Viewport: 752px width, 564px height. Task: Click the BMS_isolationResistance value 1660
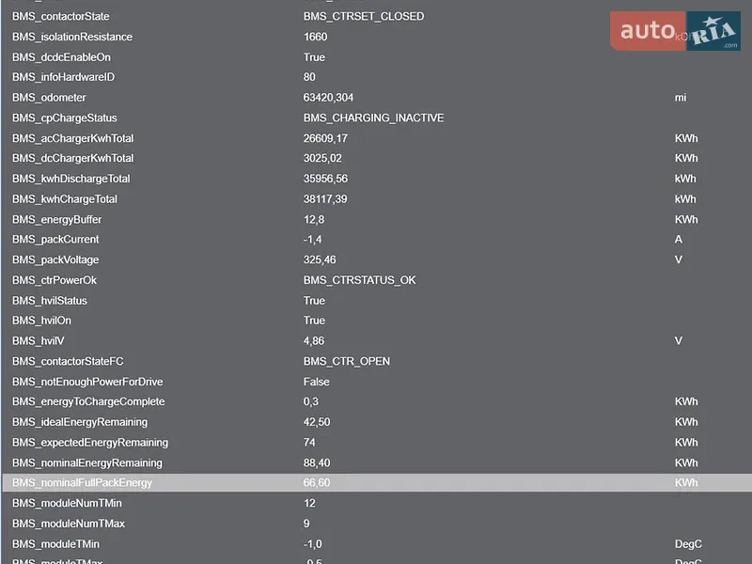pos(315,37)
